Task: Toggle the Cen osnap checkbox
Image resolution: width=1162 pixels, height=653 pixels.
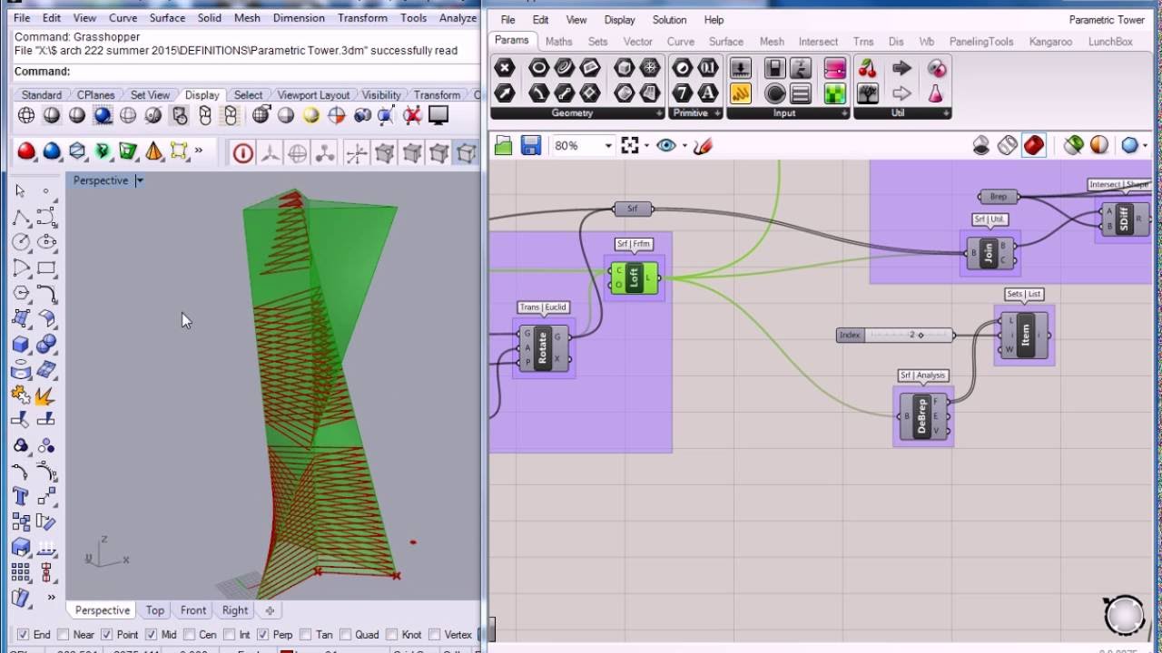Action: click(190, 635)
